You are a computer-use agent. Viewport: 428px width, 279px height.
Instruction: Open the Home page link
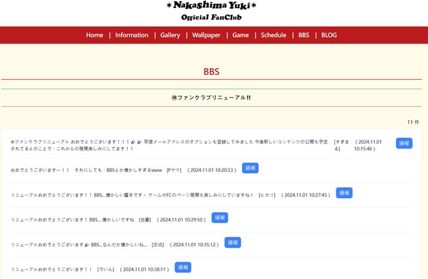94,35
